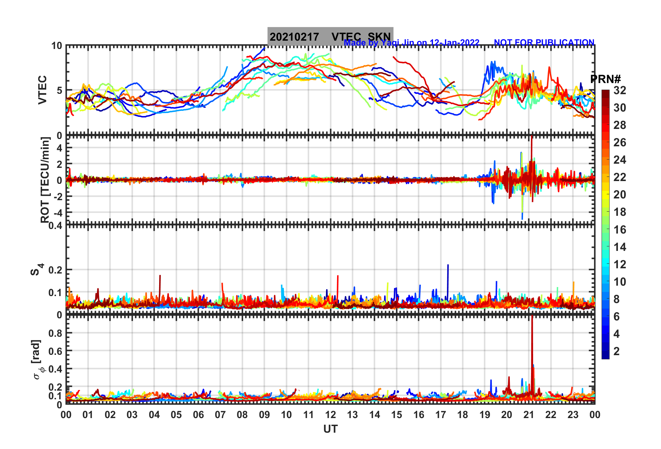Select colorbar tick label '24'
661x449 pixels.
pos(620,160)
